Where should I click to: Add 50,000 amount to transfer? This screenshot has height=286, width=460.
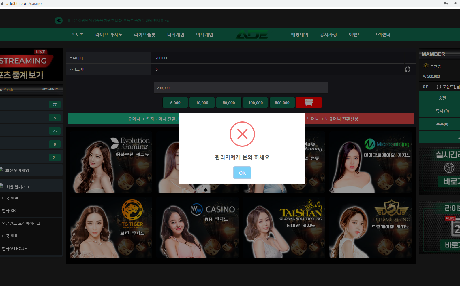tap(229, 102)
